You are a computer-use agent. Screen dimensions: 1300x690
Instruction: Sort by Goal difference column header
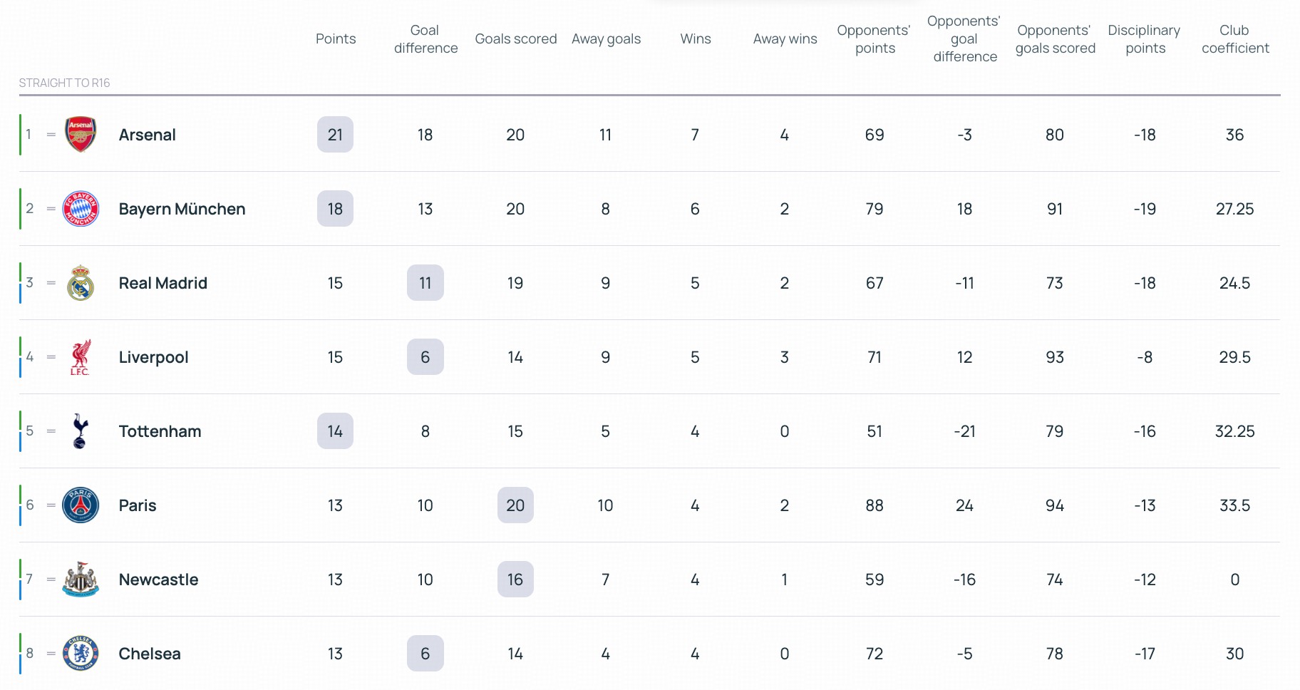[425, 39]
